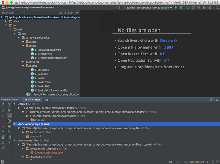Switch to Local Changes tab

[x=32, y=100]
